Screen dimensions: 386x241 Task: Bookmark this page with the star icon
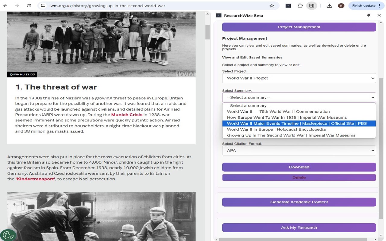click(272, 6)
